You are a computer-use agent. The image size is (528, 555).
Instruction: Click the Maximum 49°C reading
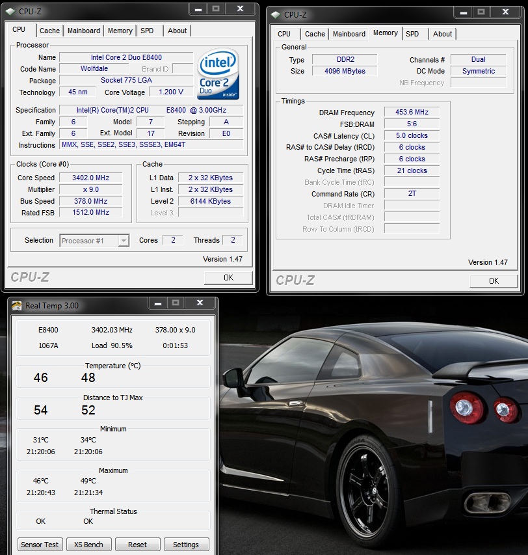pos(88,481)
